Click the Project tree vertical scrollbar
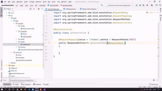This screenshot has height=91, width=162. coord(44,41)
